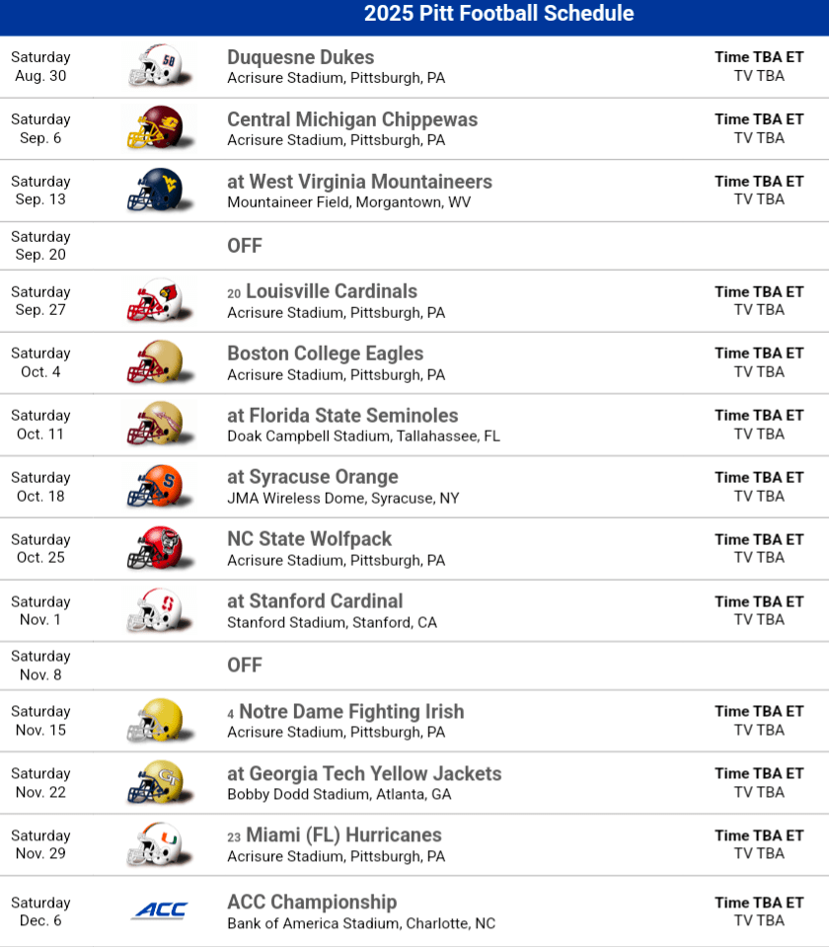Open at Georgia Tech Yellow Jackets matchup
Viewport: 829px width, 947px height.
[364, 774]
